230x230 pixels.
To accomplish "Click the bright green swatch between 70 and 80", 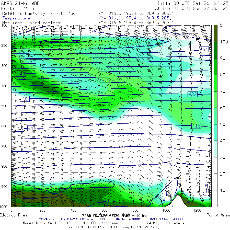I will point(215,83).
